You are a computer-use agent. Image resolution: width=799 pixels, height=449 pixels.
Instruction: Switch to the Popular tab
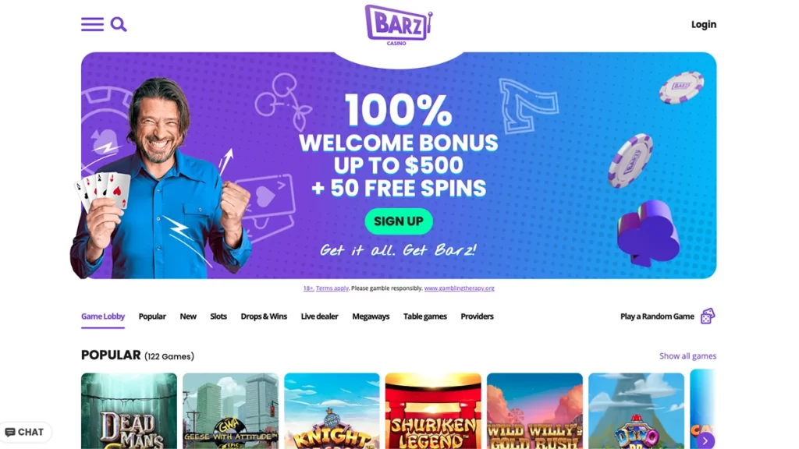tap(152, 316)
